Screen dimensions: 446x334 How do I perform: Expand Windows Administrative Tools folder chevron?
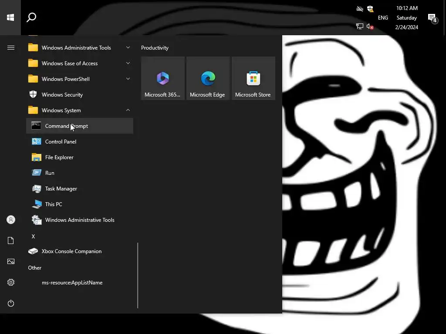(128, 47)
